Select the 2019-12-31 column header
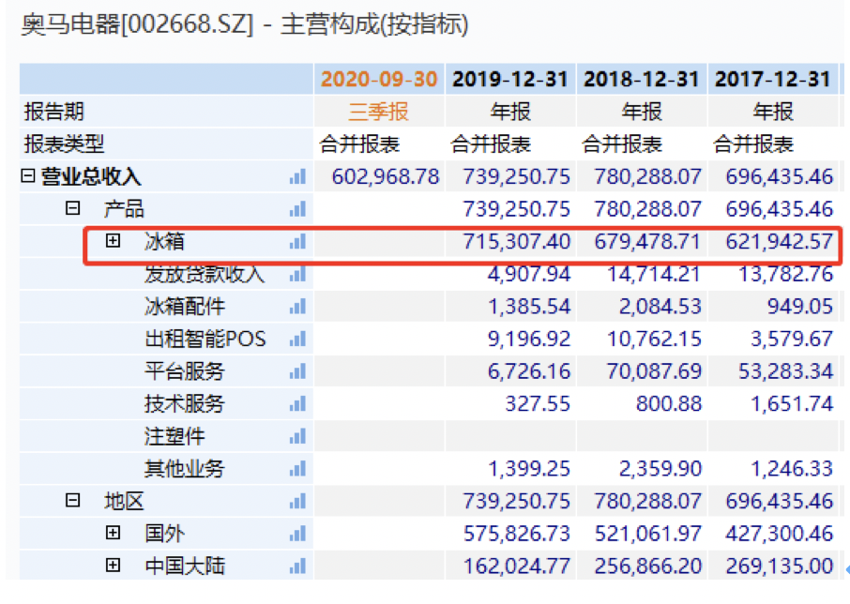 (510, 79)
